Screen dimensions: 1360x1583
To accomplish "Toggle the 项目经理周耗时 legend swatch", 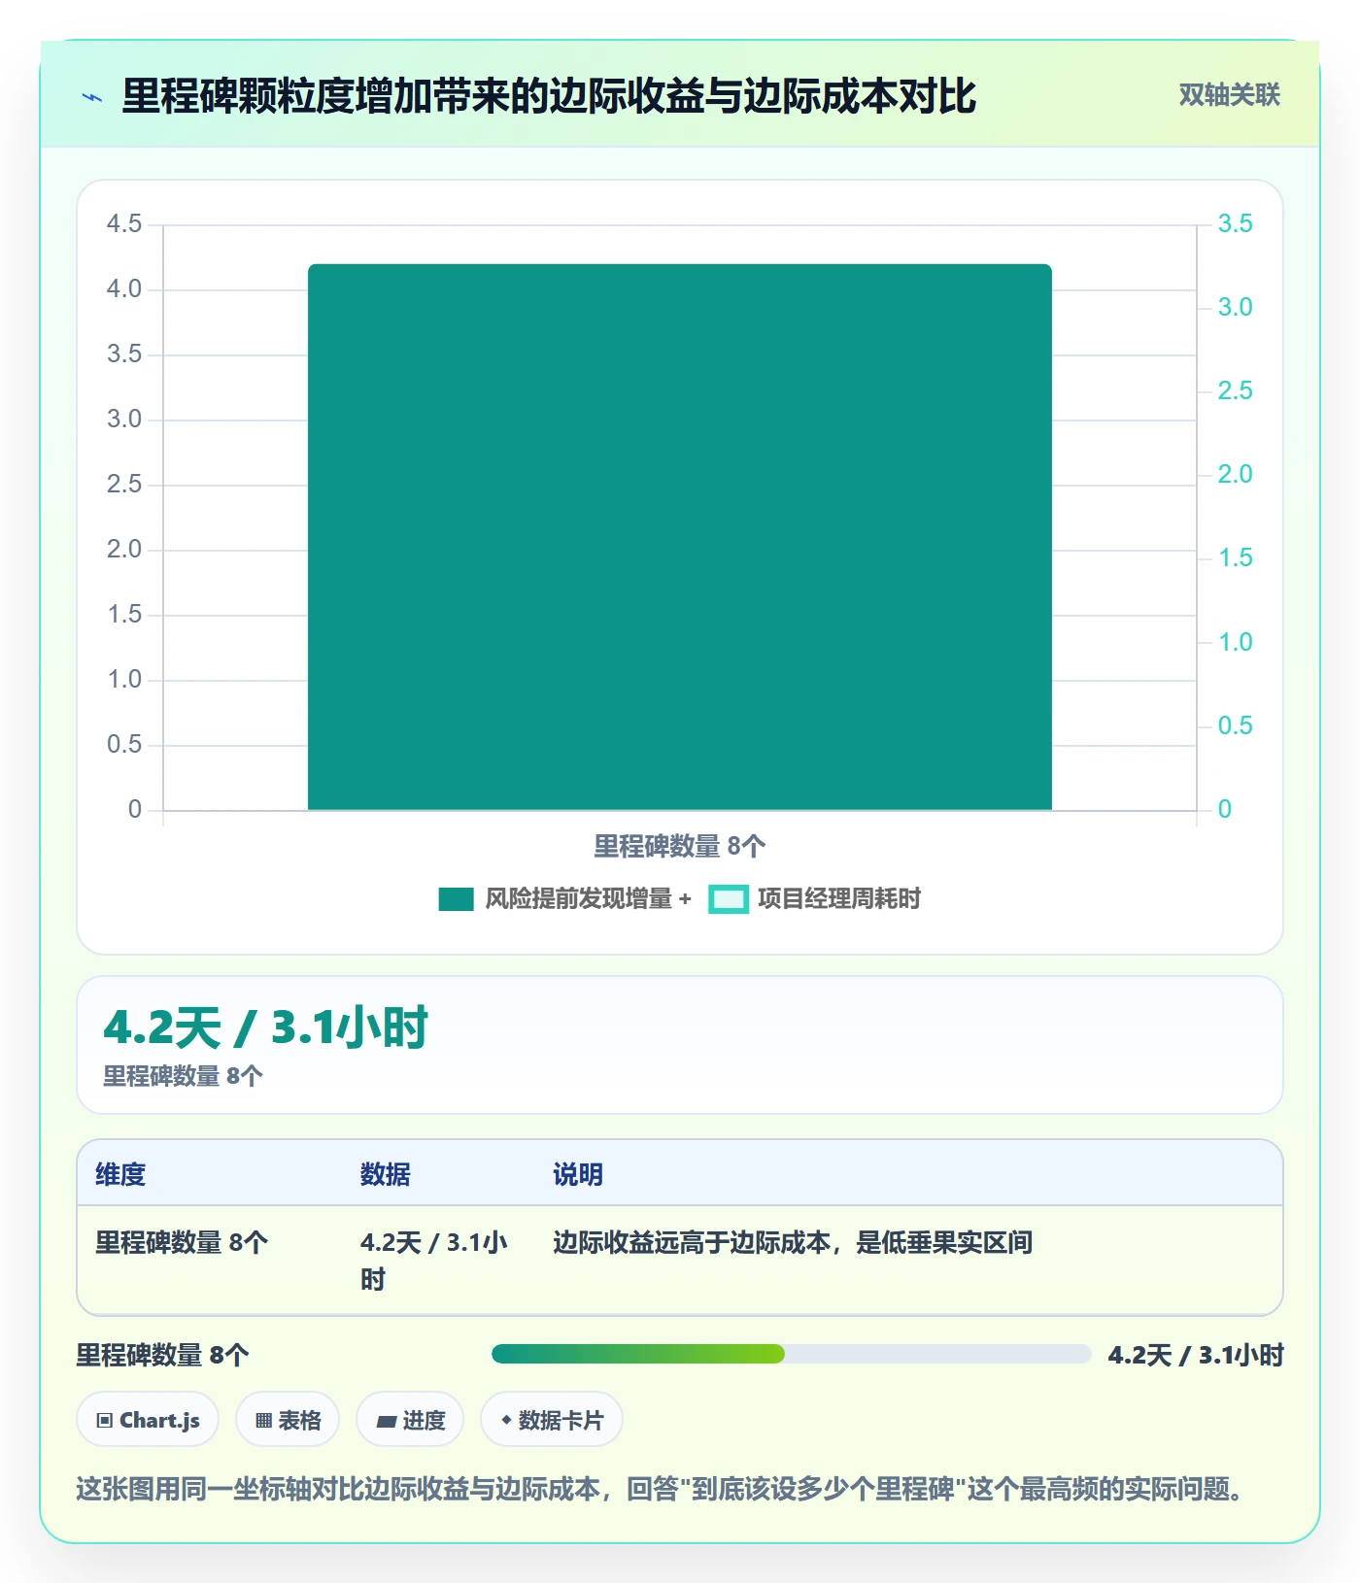I will click(x=729, y=899).
